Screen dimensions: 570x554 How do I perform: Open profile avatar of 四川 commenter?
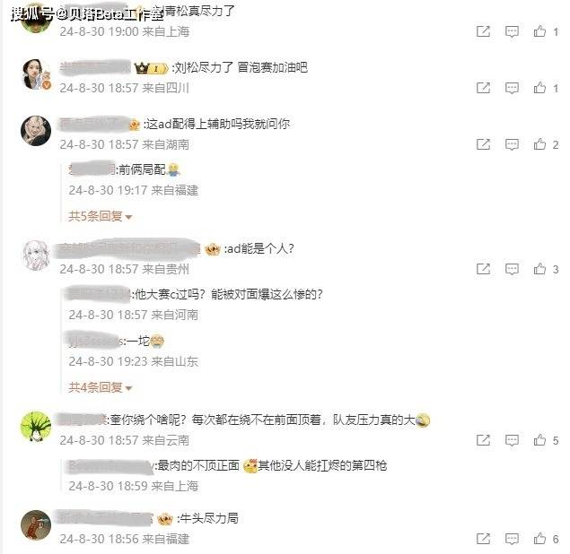tap(36, 74)
